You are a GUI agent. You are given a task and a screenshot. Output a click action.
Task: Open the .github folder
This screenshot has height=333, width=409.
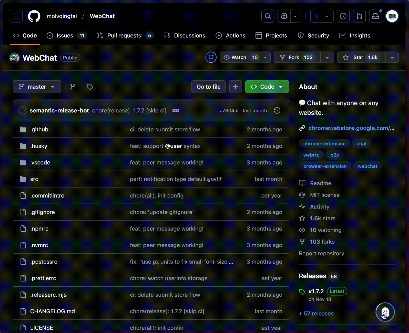pyautogui.click(x=39, y=130)
